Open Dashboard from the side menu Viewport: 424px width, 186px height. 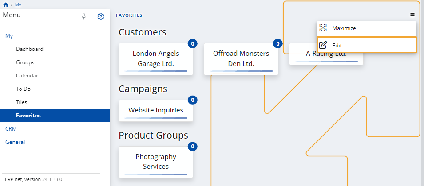click(x=30, y=49)
